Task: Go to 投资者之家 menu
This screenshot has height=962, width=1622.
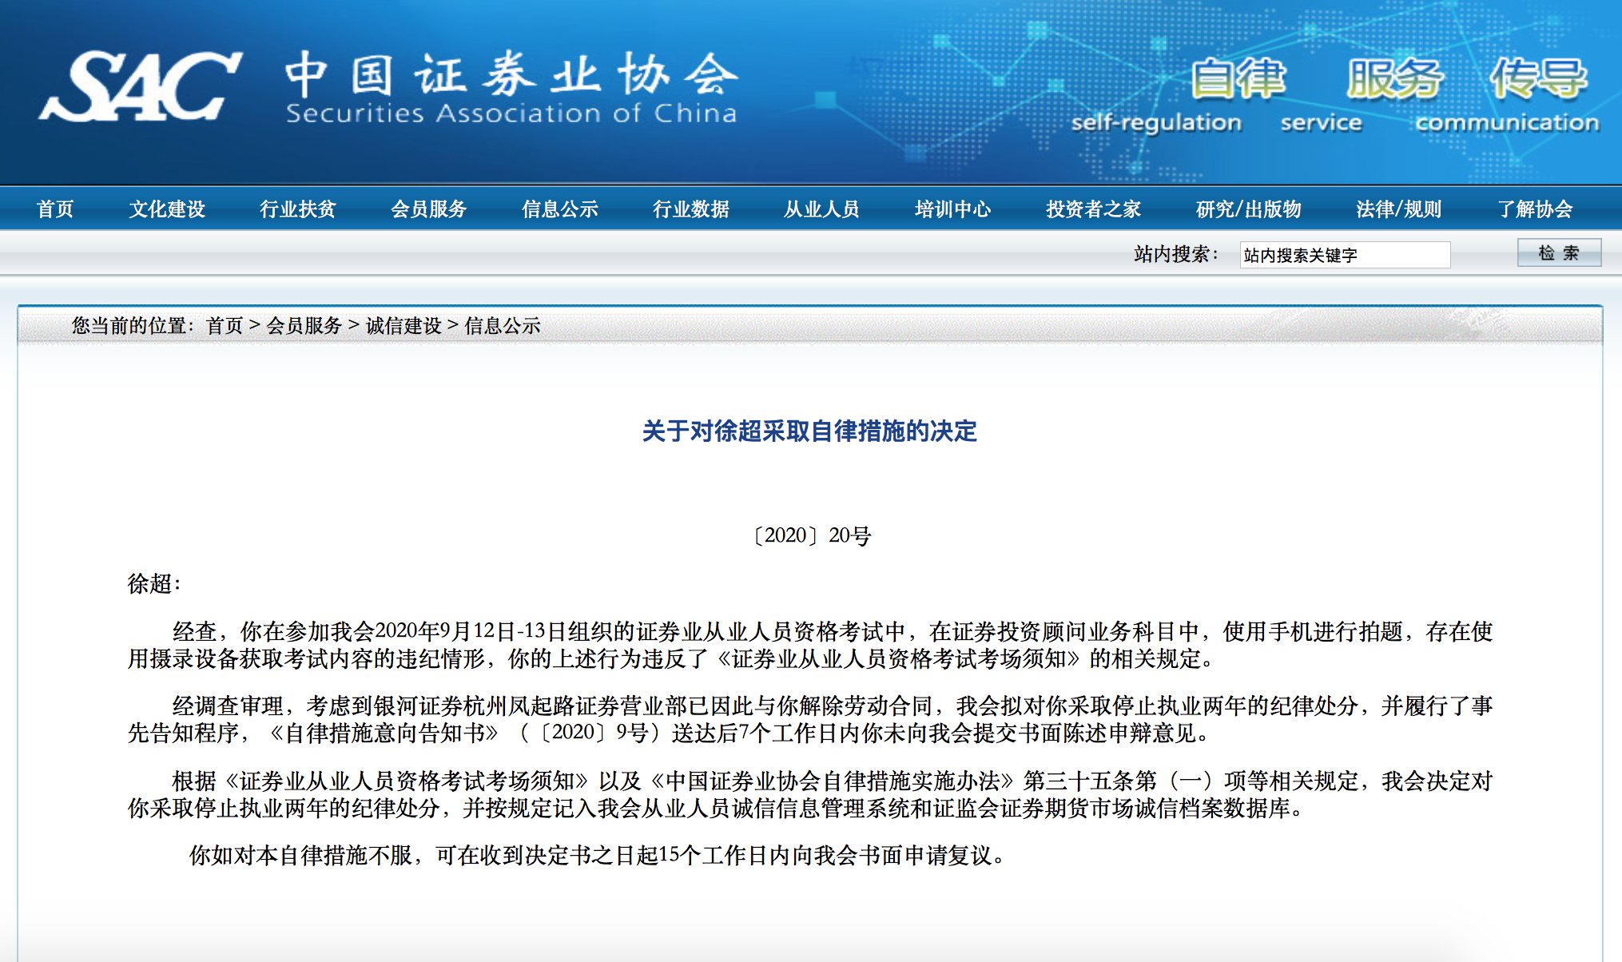Action: point(1094,209)
